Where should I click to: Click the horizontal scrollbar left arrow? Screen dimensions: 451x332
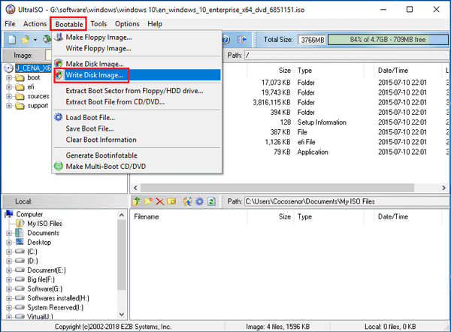(135, 188)
